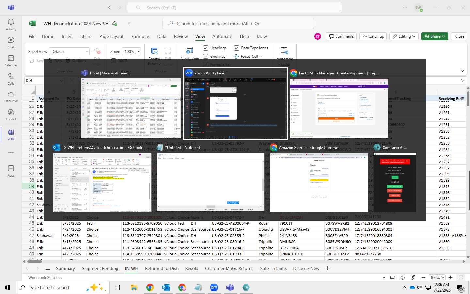Open Calendar in Teams sidebar

[x=11, y=60]
